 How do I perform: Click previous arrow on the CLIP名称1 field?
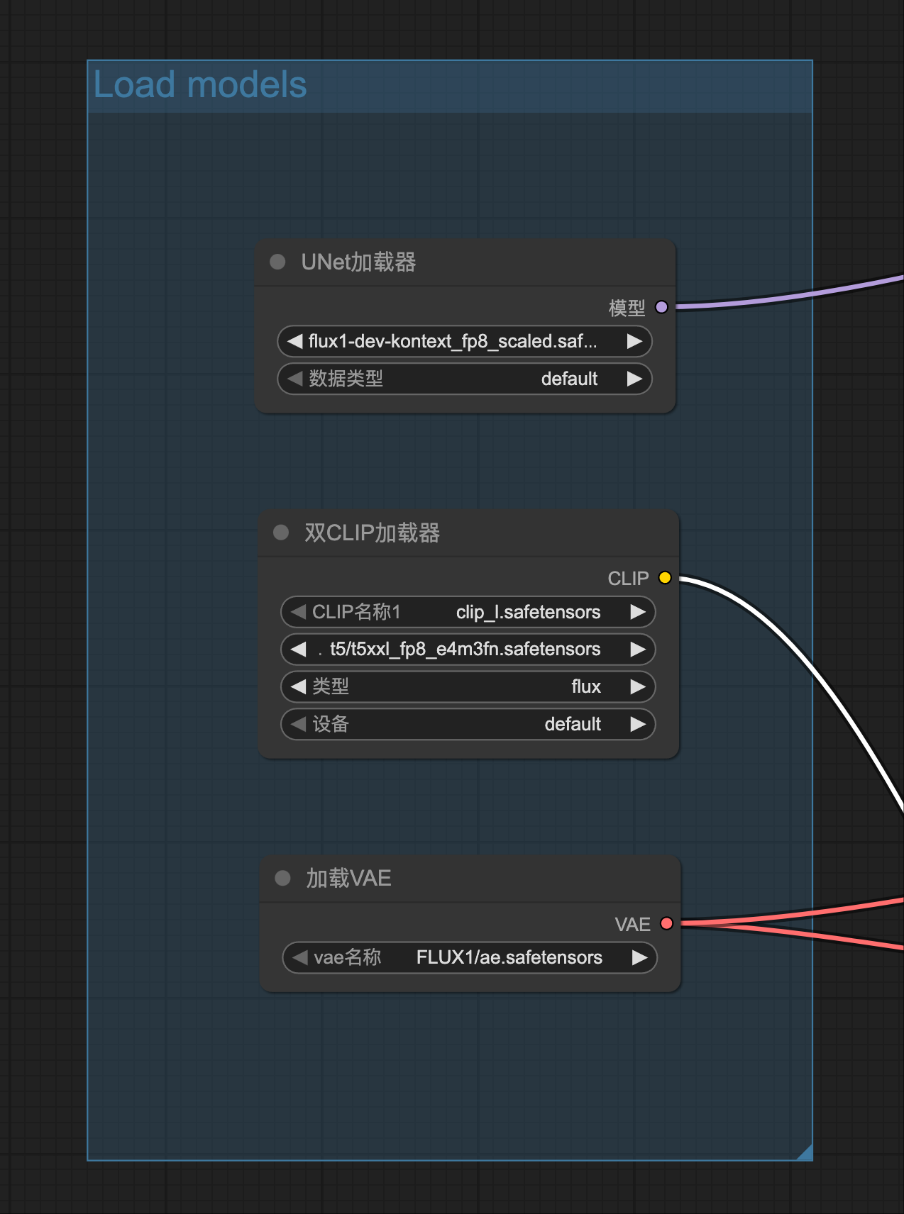click(x=298, y=612)
